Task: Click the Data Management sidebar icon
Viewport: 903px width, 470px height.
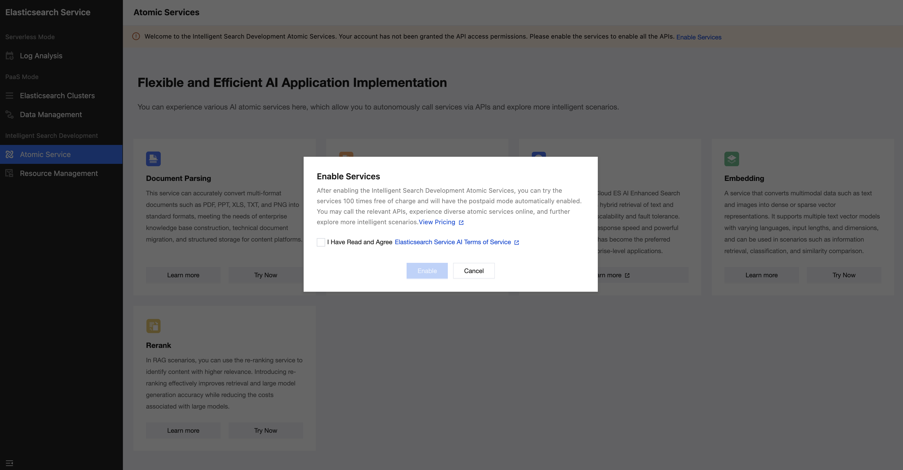Action: point(9,114)
